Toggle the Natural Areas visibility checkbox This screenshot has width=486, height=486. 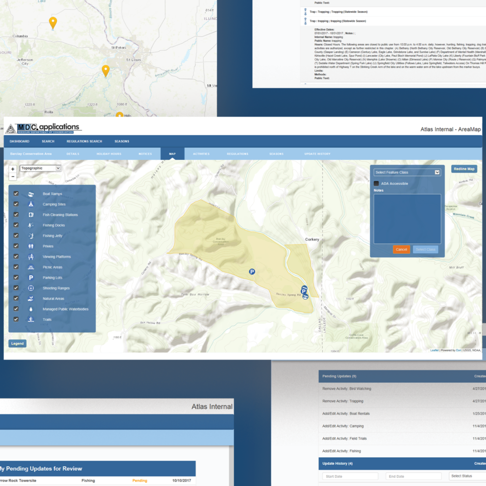click(16, 298)
